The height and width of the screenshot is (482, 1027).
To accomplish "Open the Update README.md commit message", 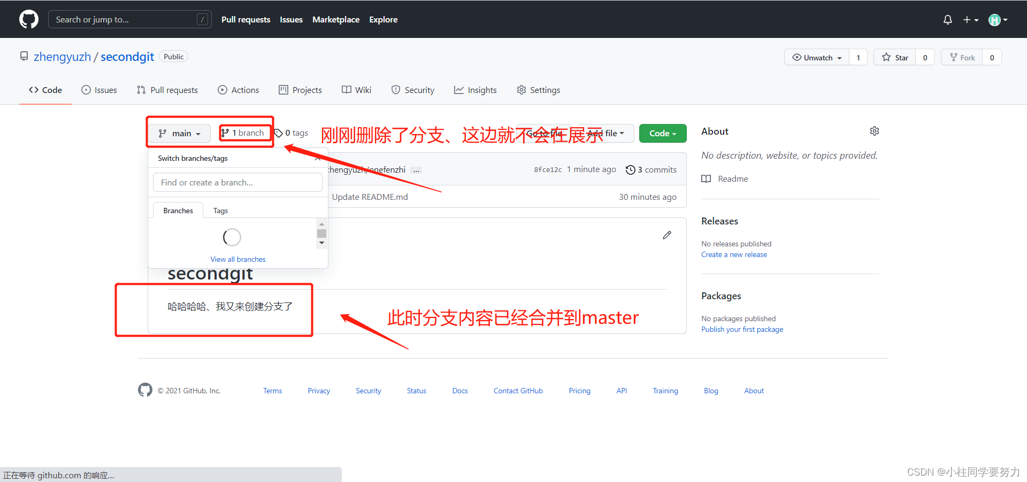I will click(x=370, y=197).
